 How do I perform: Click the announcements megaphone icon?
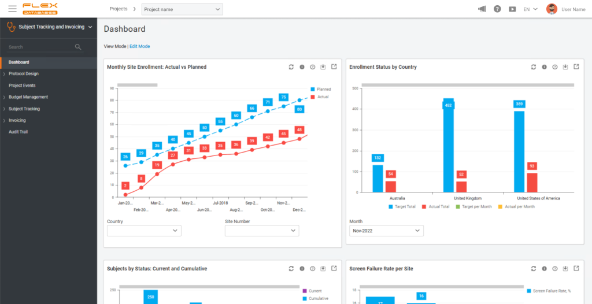click(x=482, y=9)
